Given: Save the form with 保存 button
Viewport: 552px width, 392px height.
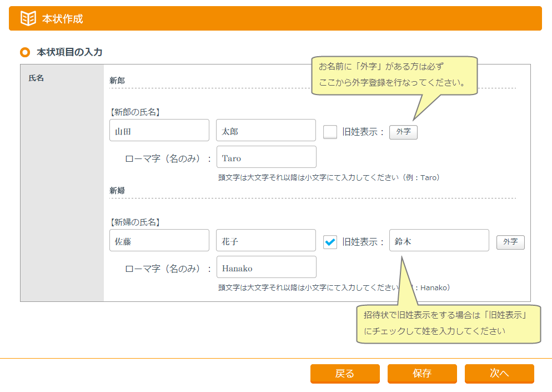Looking at the screenshot, I should point(422,374).
